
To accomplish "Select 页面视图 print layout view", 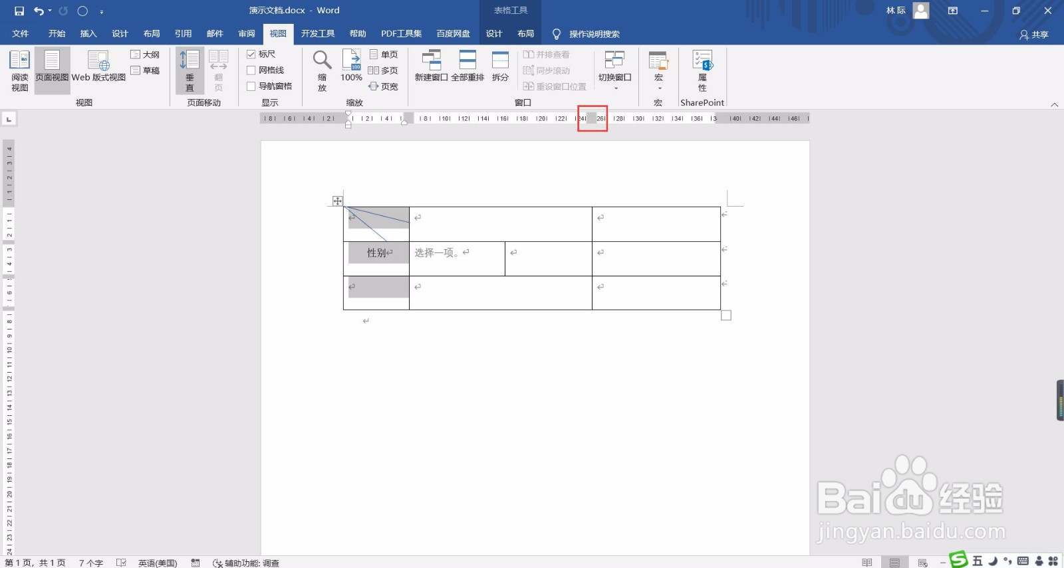I will tap(52, 70).
